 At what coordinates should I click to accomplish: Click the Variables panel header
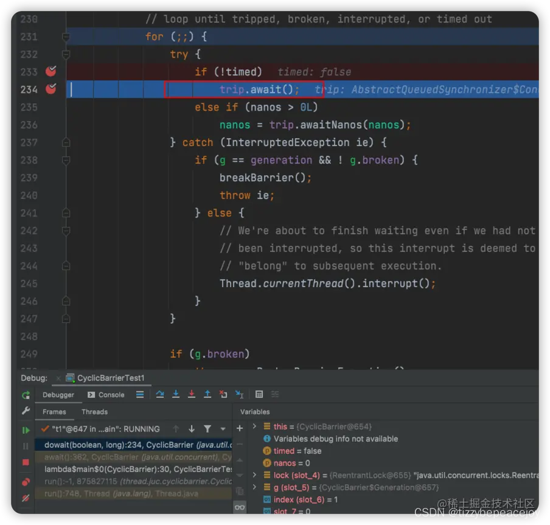[x=255, y=412]
